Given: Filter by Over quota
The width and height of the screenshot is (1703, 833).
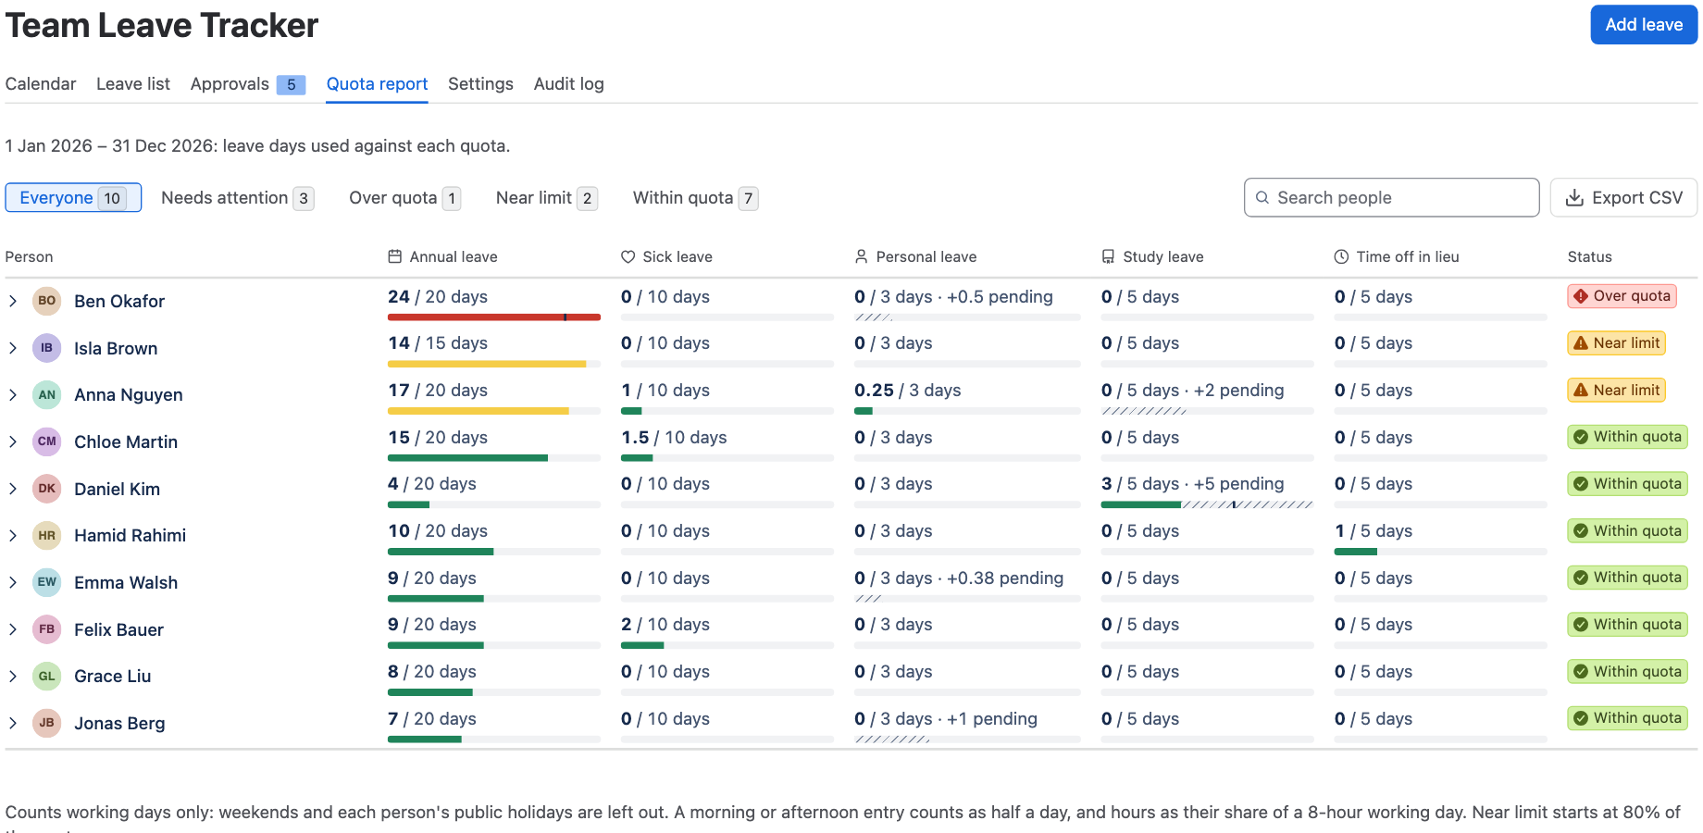Looking at the screenshot, I should (404, 197).
